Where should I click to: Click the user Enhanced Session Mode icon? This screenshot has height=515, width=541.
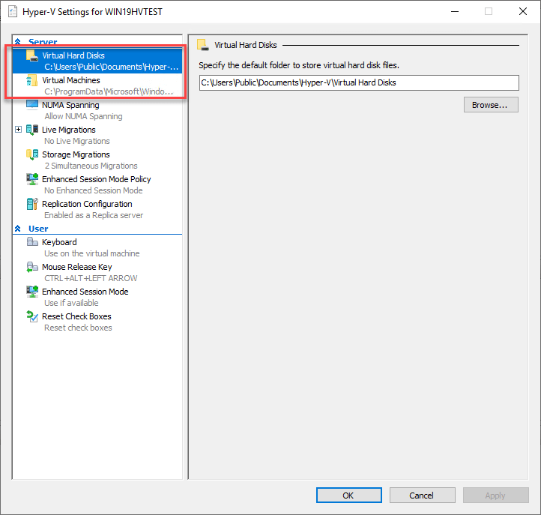click(x=32, y=292)
